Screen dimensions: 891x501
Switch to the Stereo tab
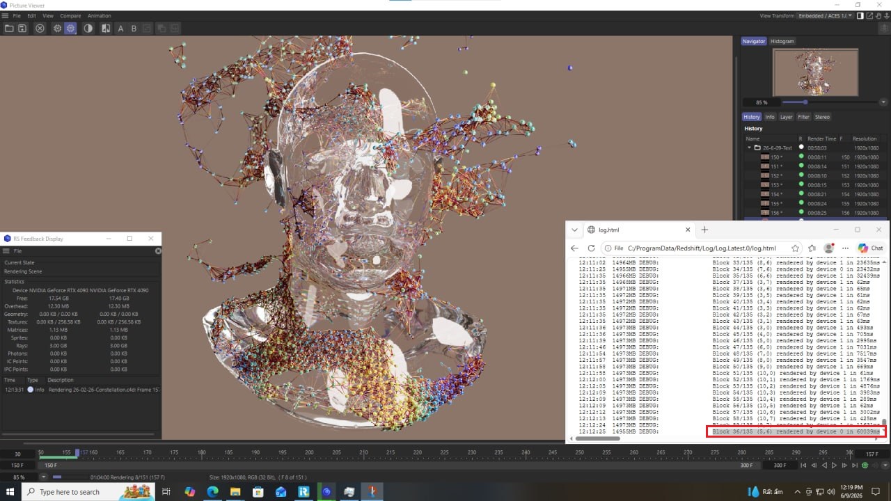822,117
